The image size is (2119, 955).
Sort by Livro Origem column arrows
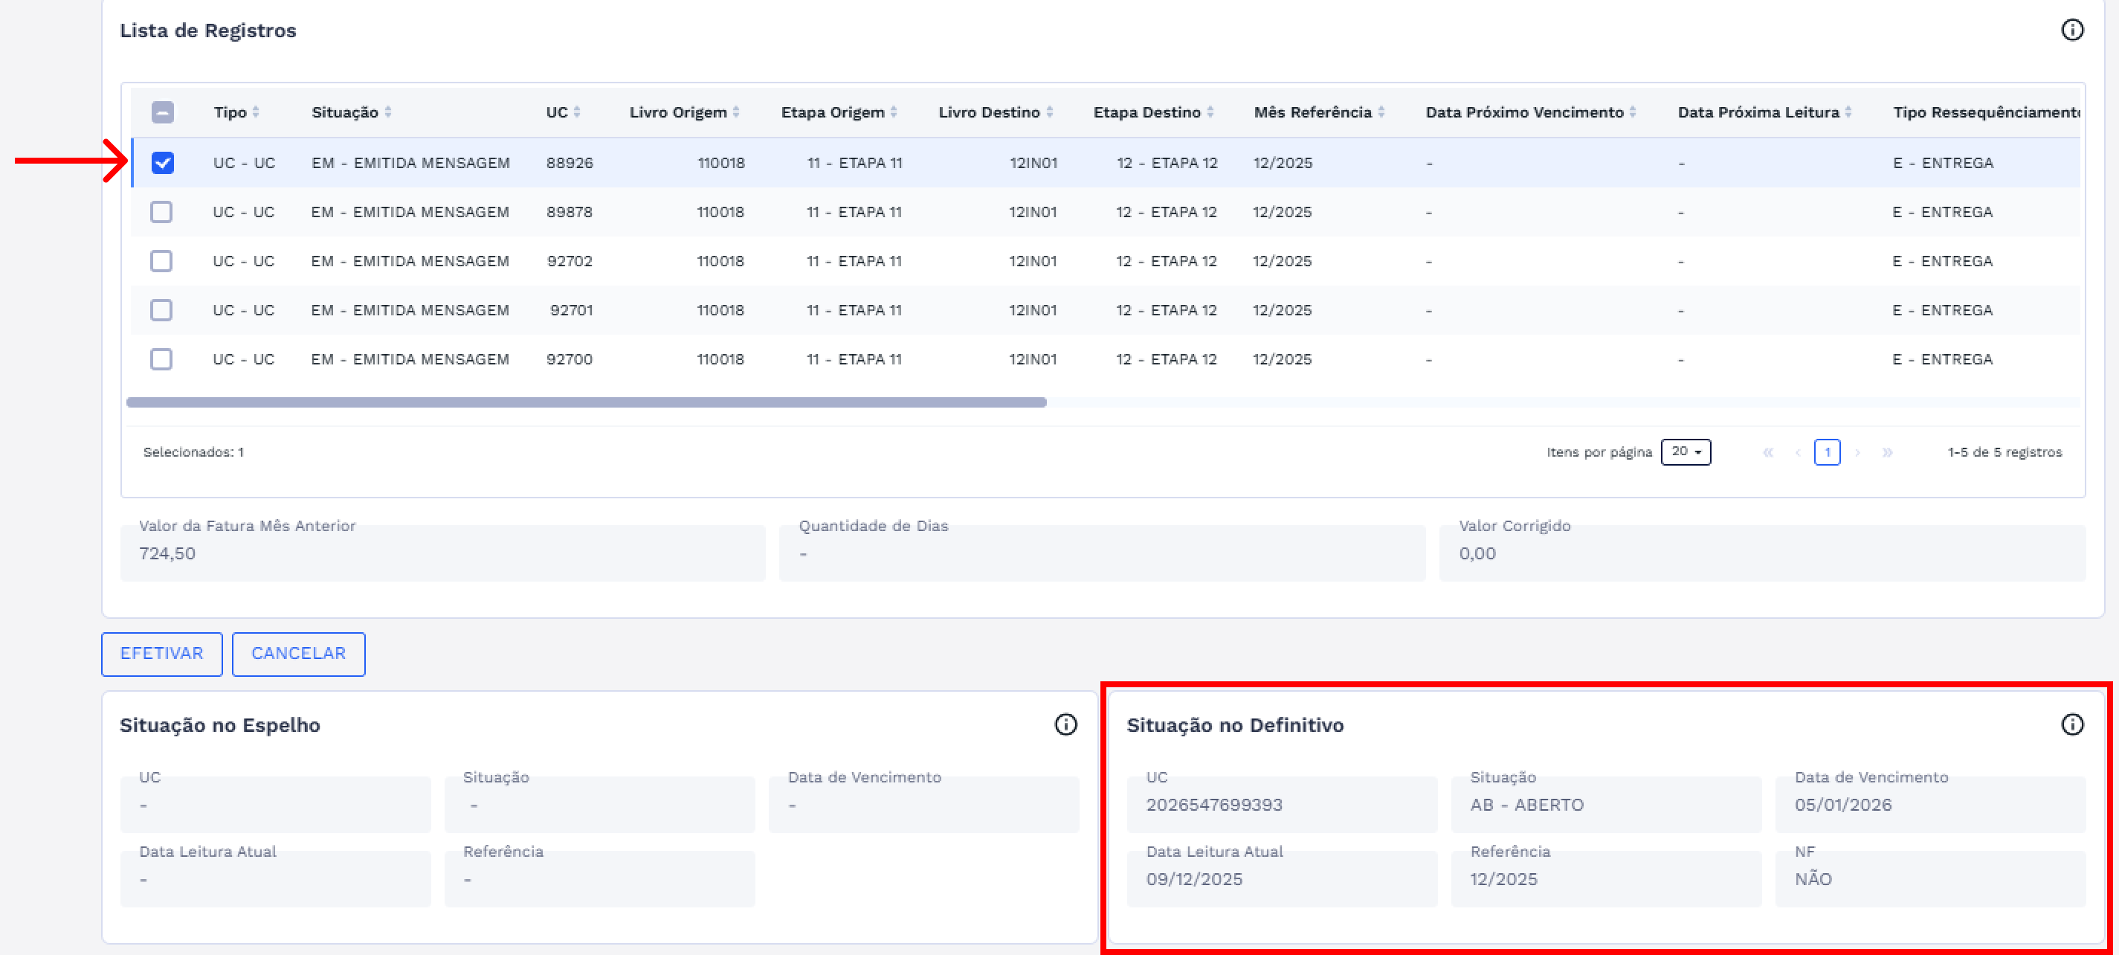[x=736, y=112]
